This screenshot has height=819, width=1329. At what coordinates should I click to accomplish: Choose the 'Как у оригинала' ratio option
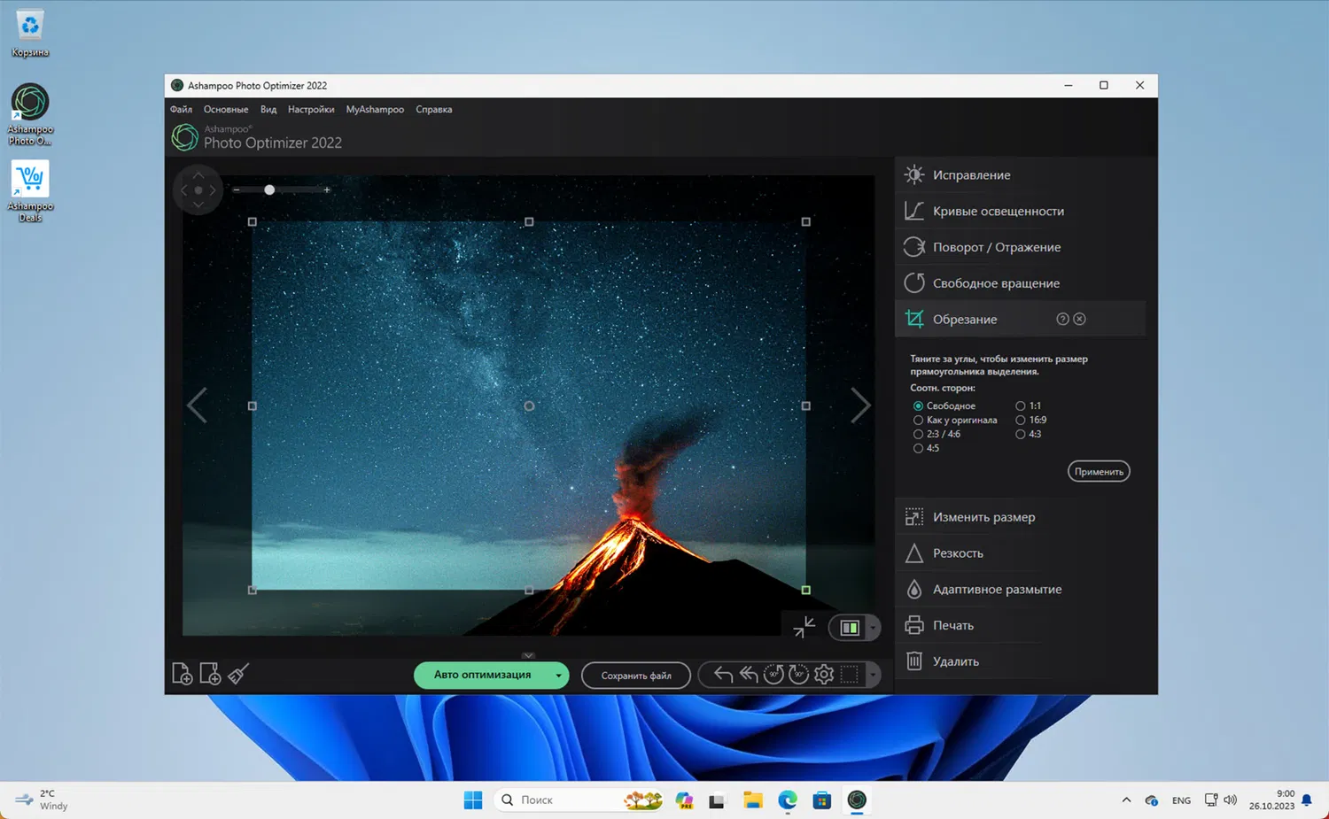[919, 420]
